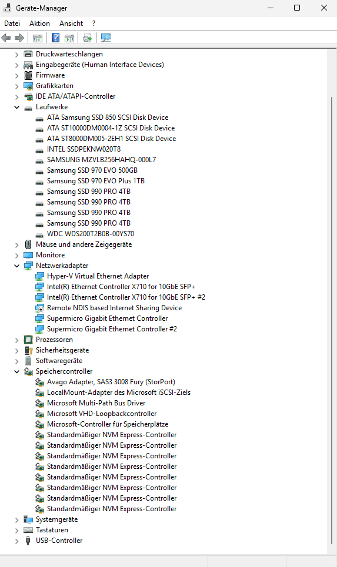Click the update driver toolbar icon
The height and width of the screenshot is (567, 337).
pyautogui.click(x=87, y=38)
